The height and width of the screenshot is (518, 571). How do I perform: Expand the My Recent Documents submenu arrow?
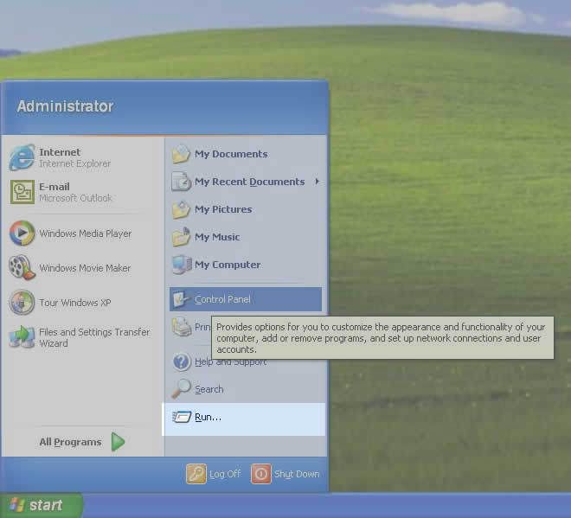(318, 182)
